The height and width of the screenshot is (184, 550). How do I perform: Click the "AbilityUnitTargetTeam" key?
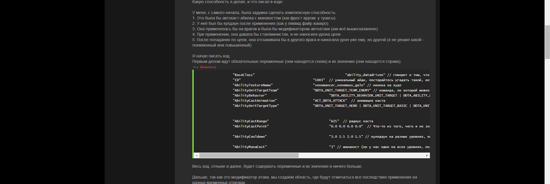click(256, 90)
